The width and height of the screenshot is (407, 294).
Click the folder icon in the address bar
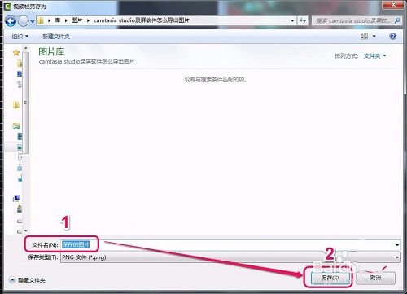click(41, 20)
